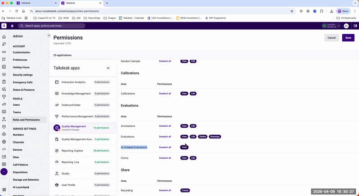Viewport: 359px width, 196px height.
Task: Toggle the Evaluations Reassign permission chip
Action: coord(215,137)
